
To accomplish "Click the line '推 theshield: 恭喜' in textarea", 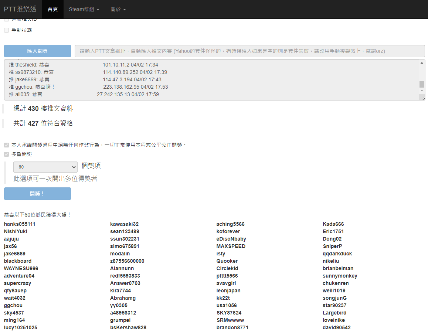I will (29, 65).
